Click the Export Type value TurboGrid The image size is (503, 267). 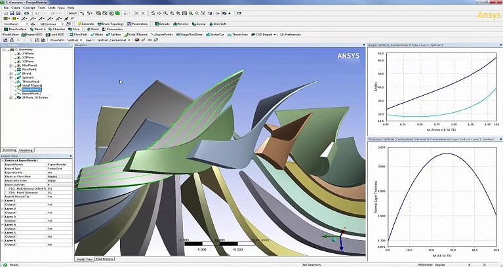tap(60, 169)
